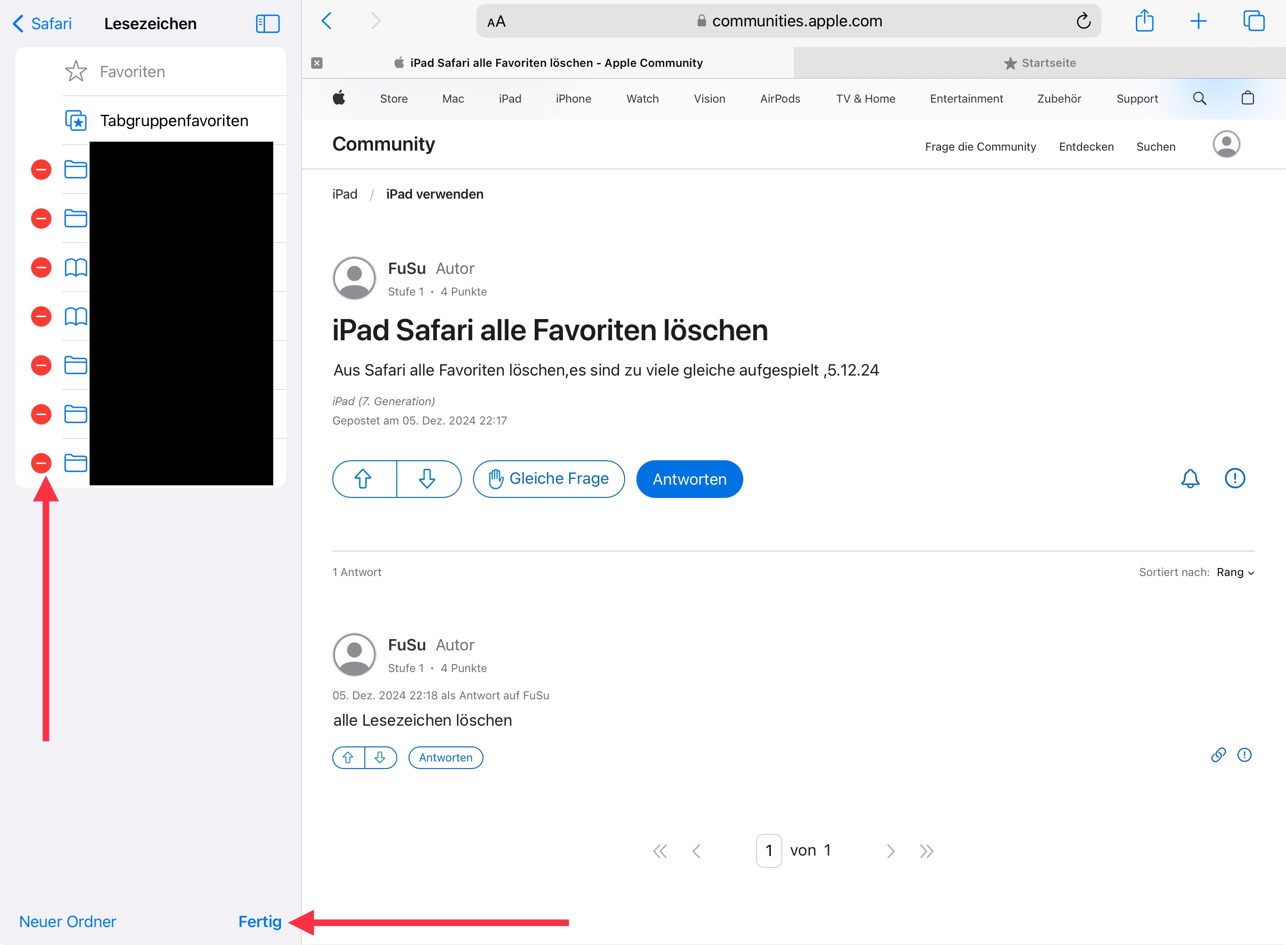
Task: Open the AA page settings menu
Action: click(x=496, y=22)
